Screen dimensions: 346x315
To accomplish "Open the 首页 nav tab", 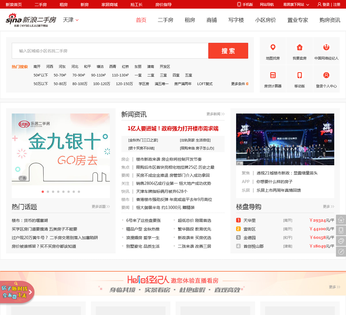I will coord(141,20).
